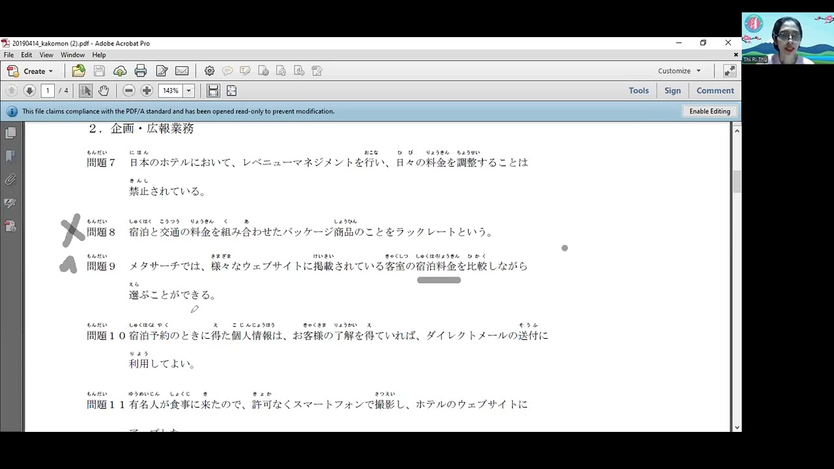Viewport: 834px width, 469px height.
Task: Click the Edit text and images icon
Action: (x=162, y=71)
